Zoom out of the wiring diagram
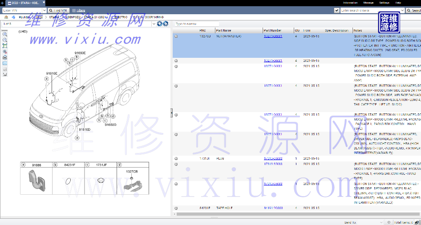Image resolution: width=421 pixels, height=225 pixels. (5, 40)
